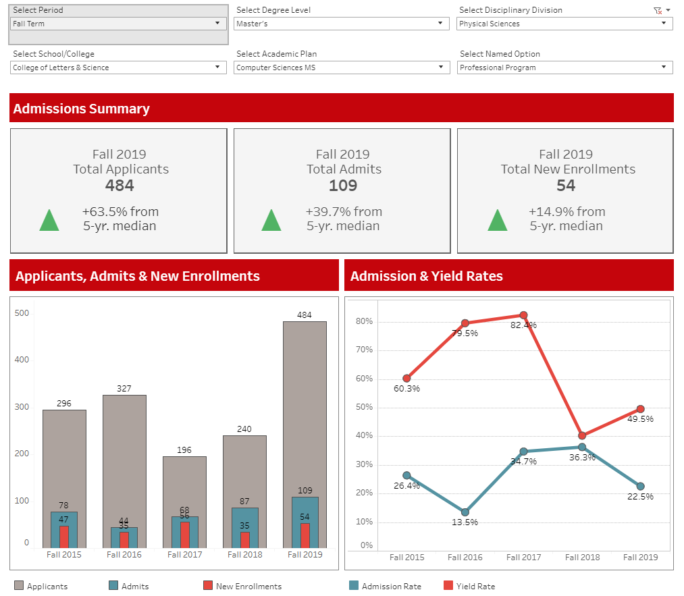Select the Applicants legend color swatch
This screenshot has width=684, height=596.
coord(19,586)
